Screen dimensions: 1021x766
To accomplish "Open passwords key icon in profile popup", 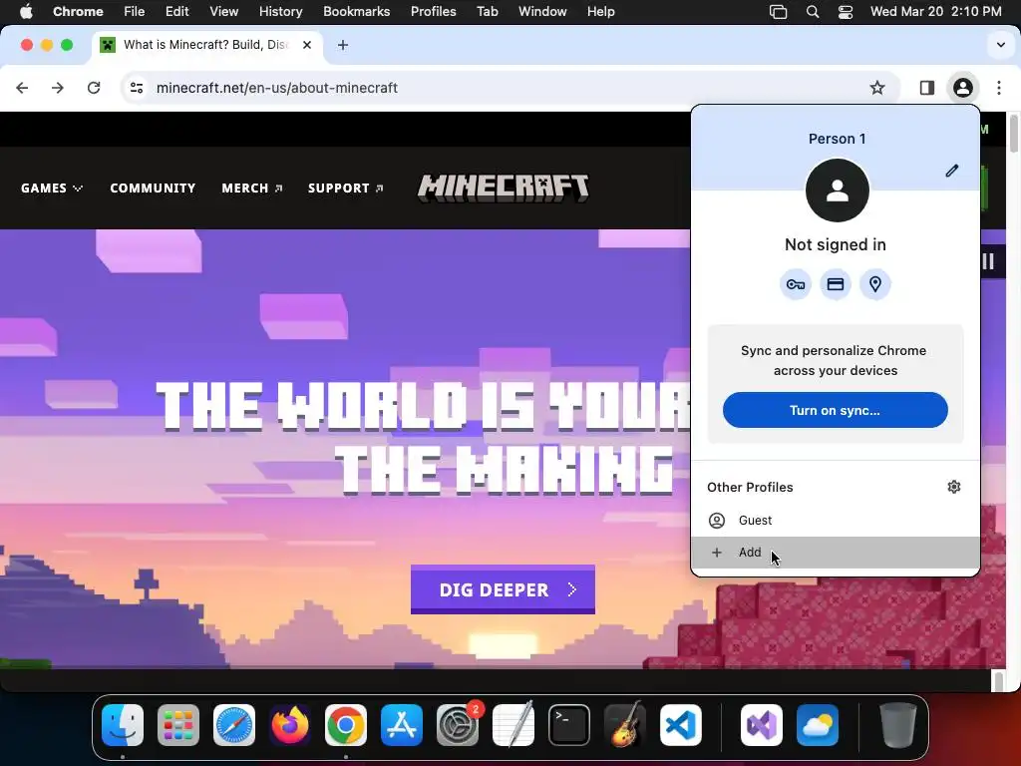I will [795, 284].
